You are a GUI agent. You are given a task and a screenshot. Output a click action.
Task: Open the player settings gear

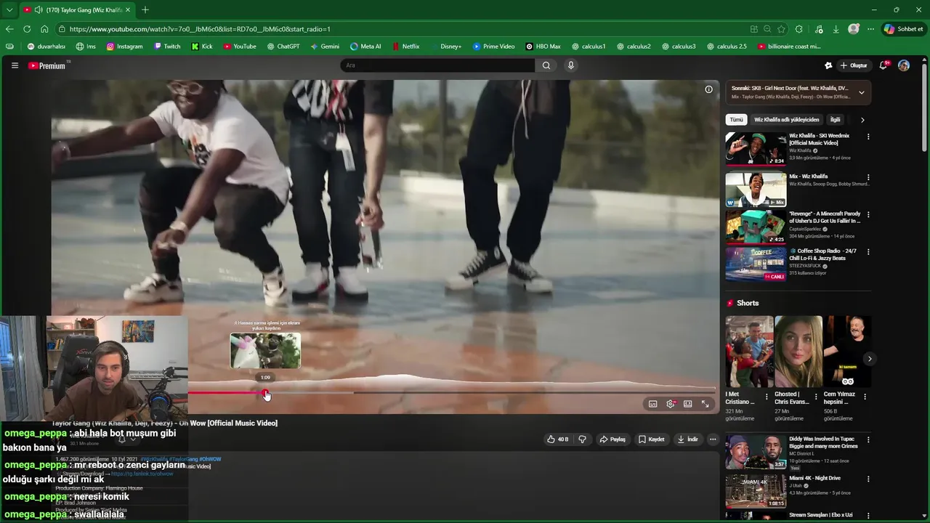point(670,404)
